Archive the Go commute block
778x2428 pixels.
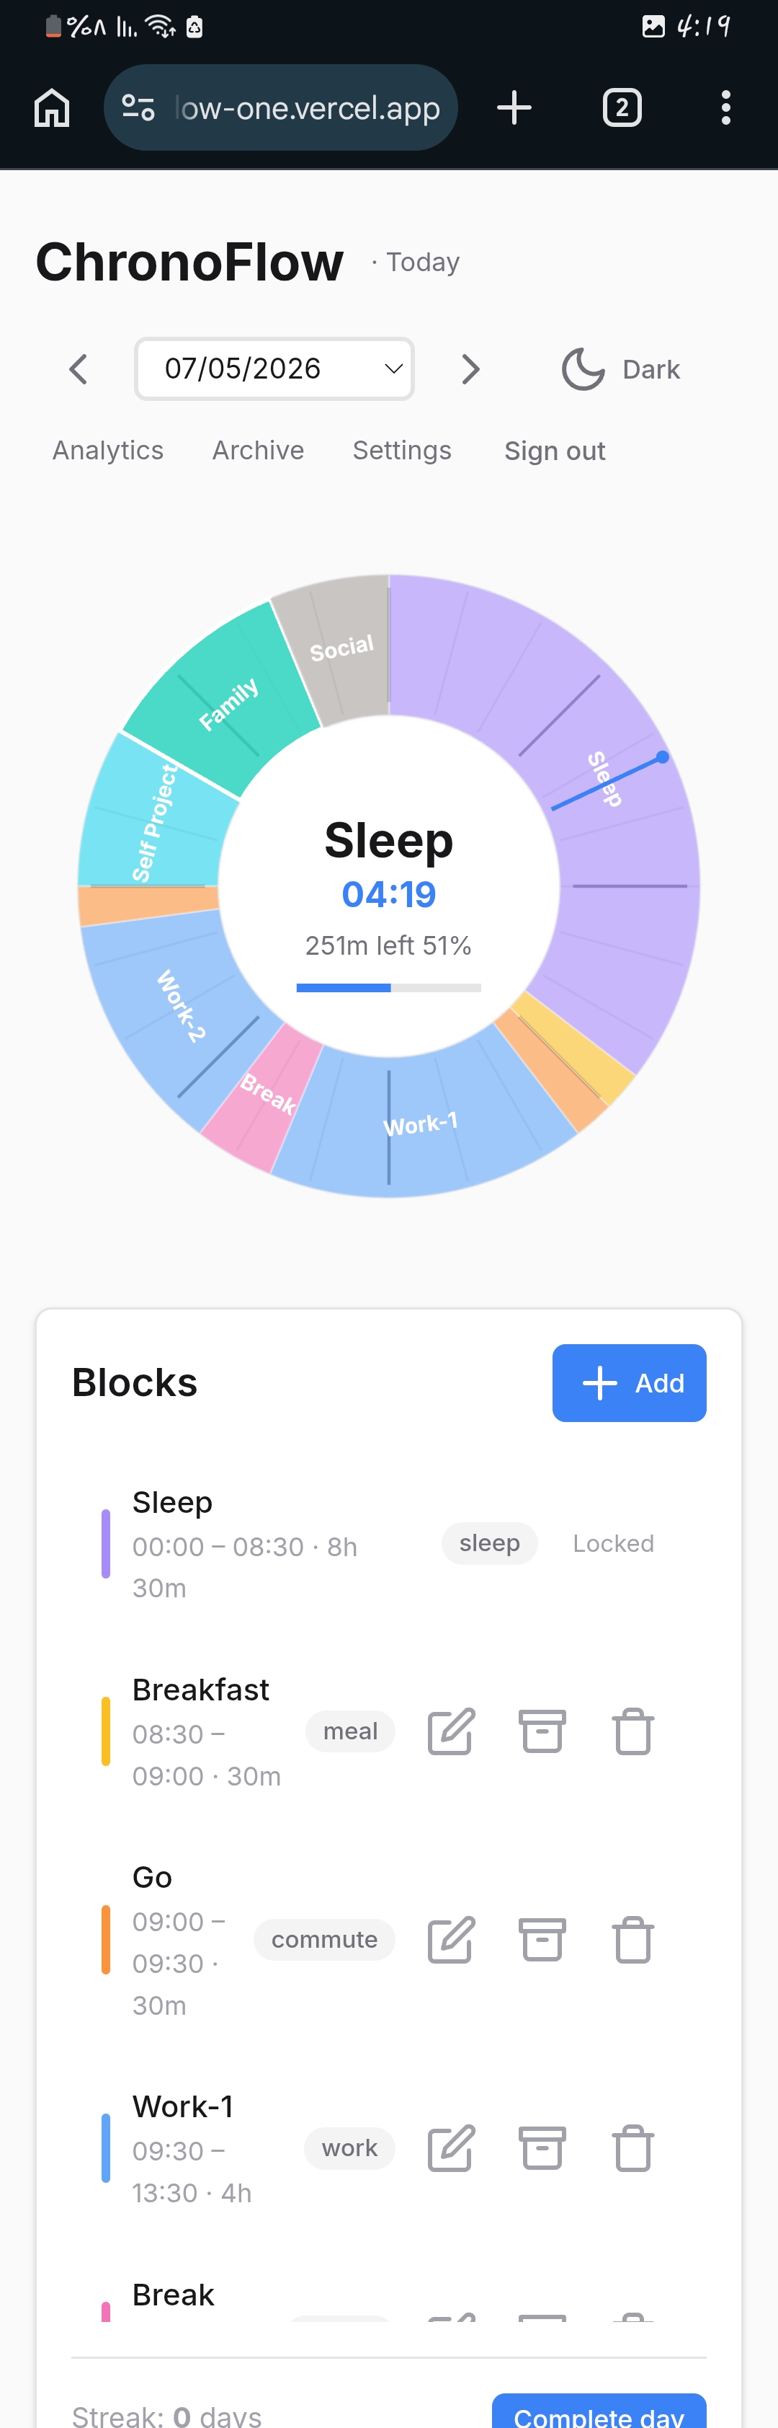coord(542,1940)
